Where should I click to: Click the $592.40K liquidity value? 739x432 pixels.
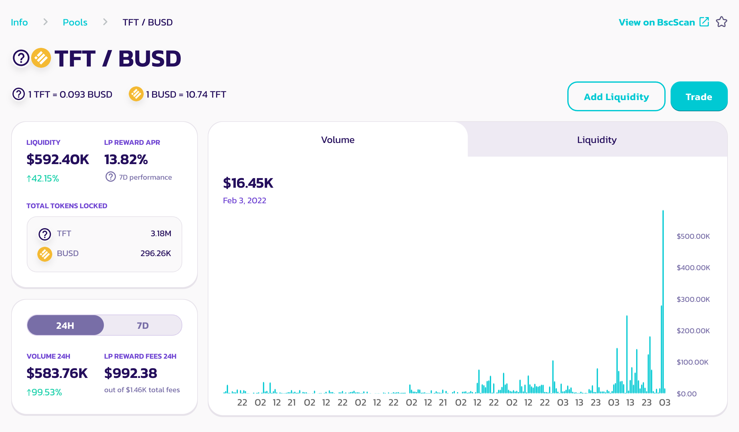click(58, 159)
